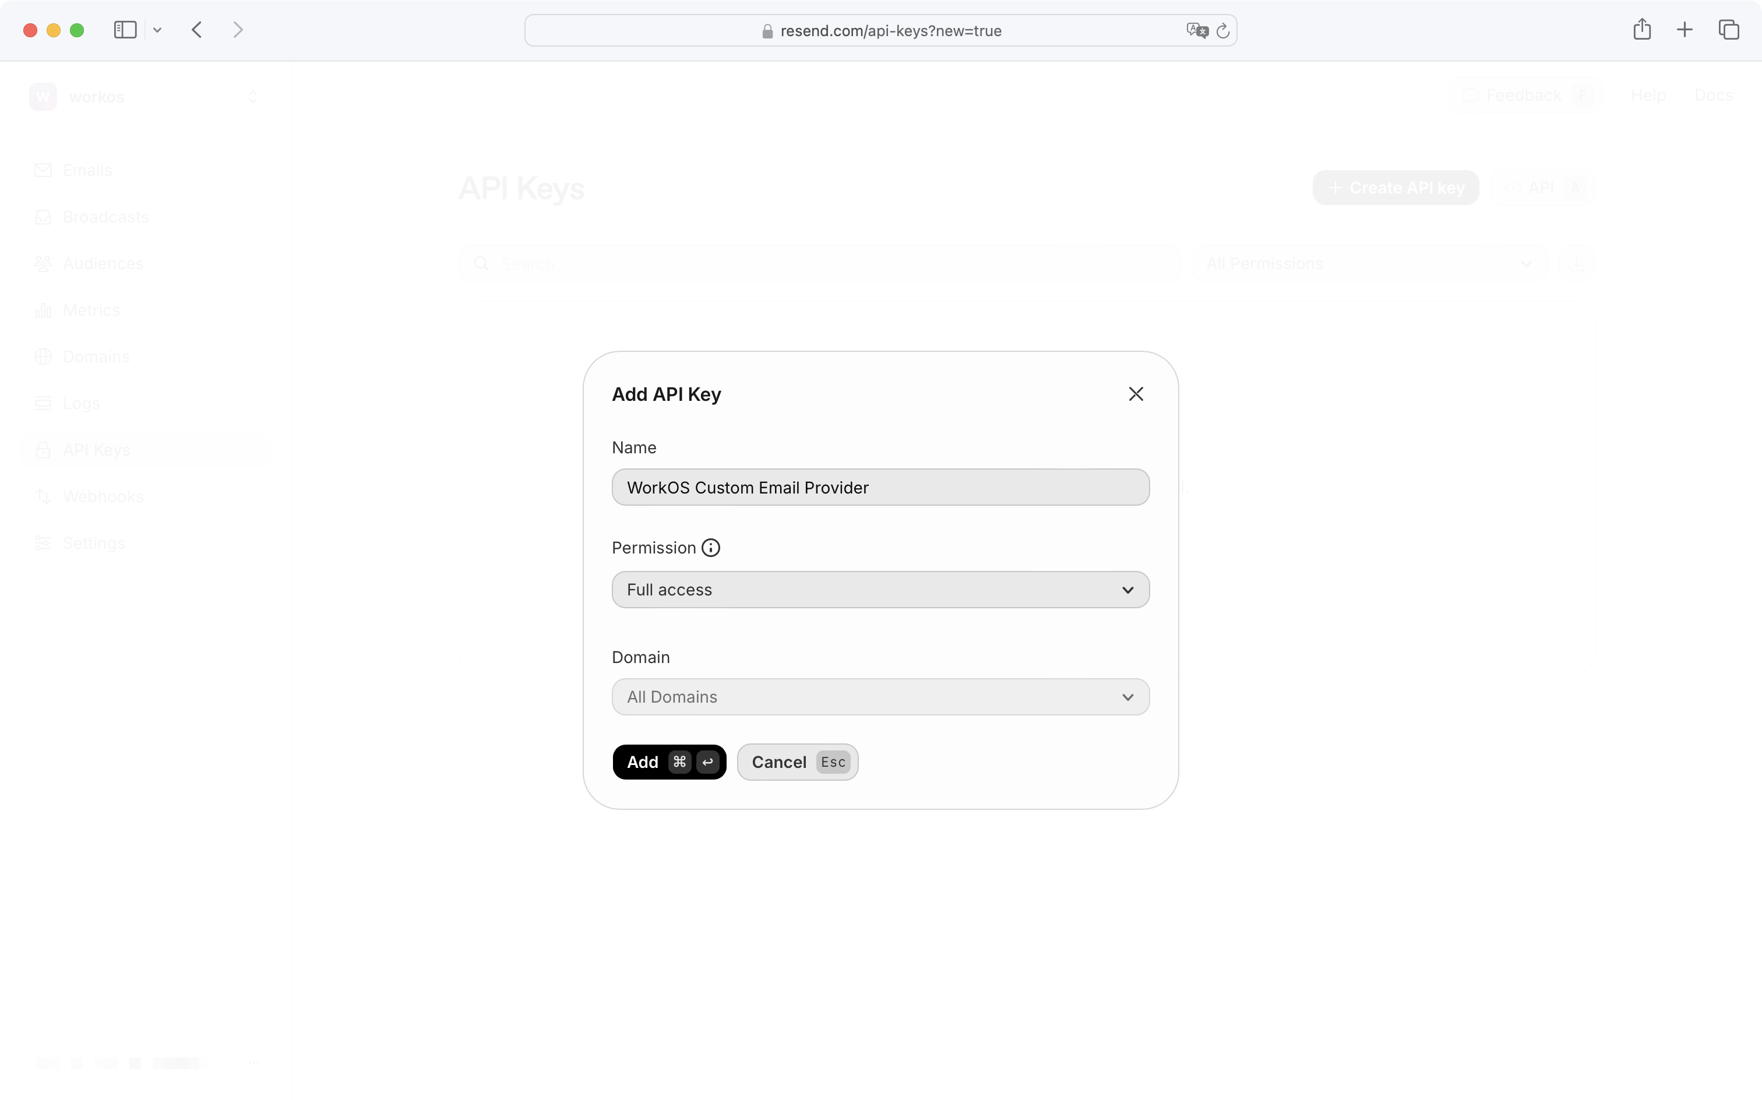This screenshot has width=1762, height=1100.
Task: Cancel the Add API Key dialog
Action: tap(797, 761)
